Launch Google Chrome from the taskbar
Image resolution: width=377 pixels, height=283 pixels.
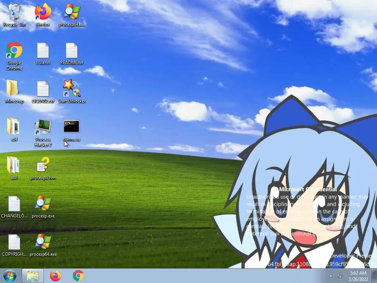(78, 276)
